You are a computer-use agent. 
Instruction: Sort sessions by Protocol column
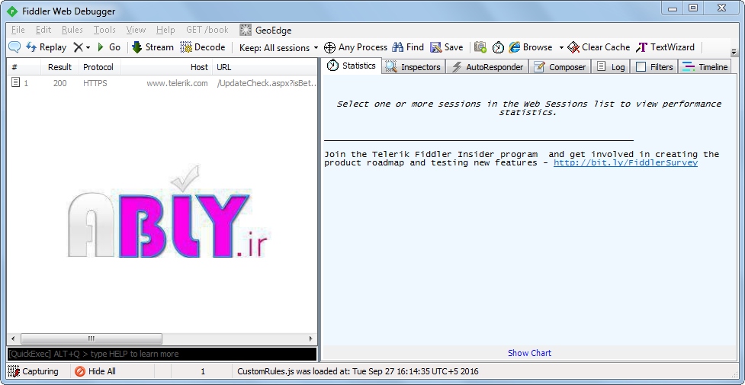point(99,67)
